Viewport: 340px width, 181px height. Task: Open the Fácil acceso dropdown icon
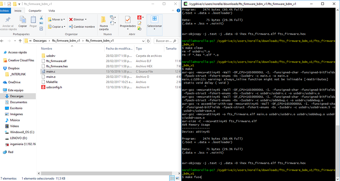(113, 22)
